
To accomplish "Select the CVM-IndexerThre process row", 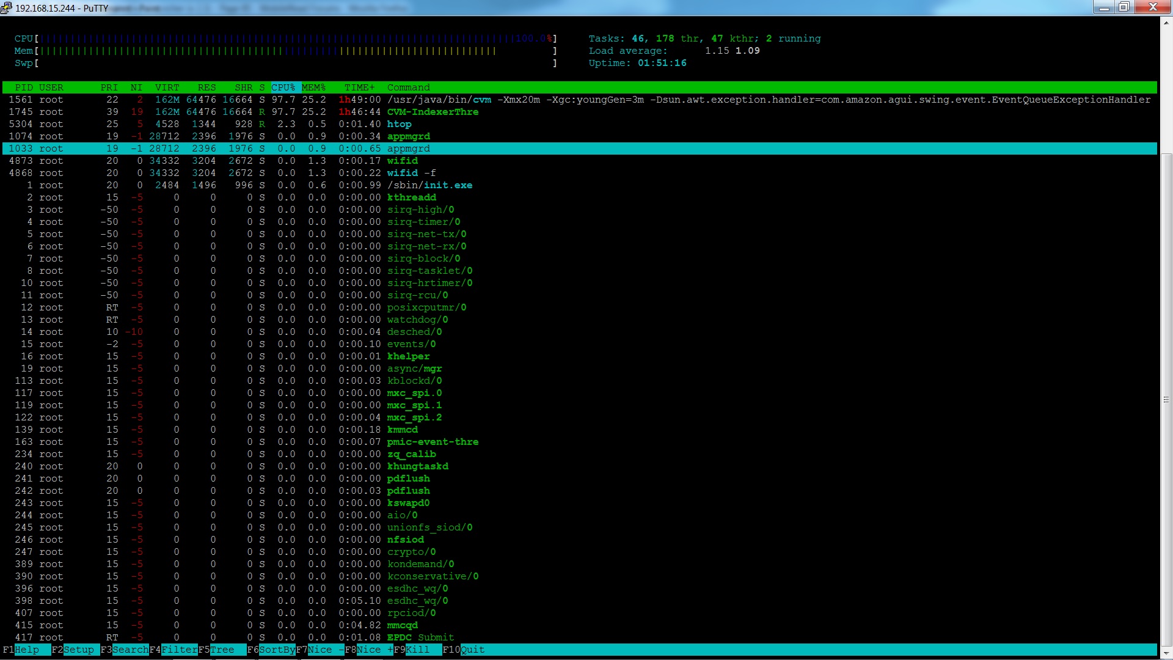I will pos(432,112).
